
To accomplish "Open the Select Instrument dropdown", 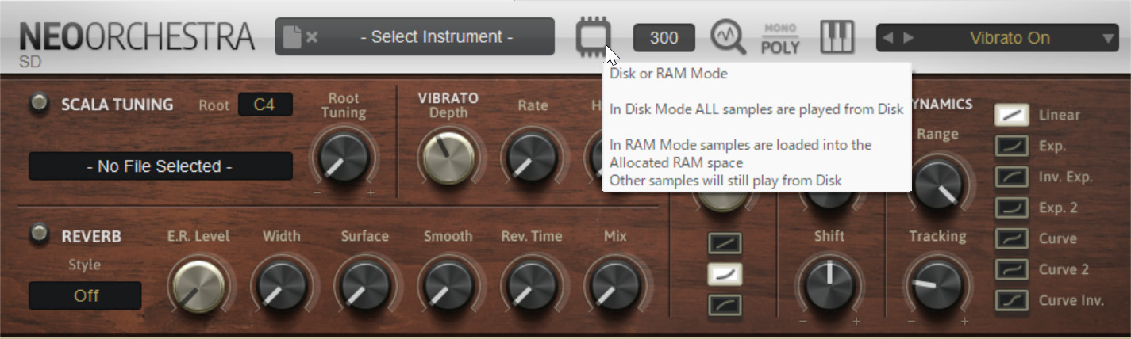I will (x=415, y=37).
